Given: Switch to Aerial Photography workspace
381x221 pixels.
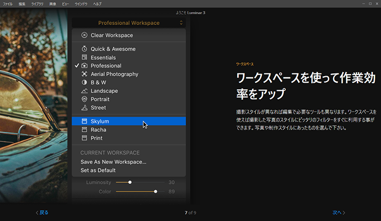Looking at the screenshot, I should coord(129,74).
